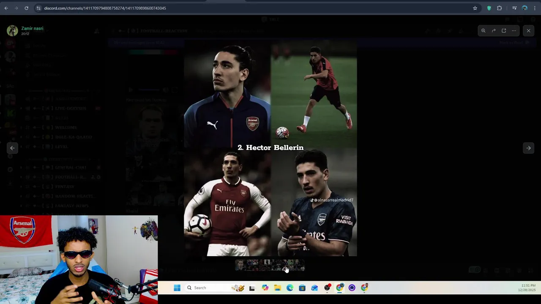This screenshot has width=541, height=304.
Task: Close the Discord image viewer
Action: pos(528,30)
